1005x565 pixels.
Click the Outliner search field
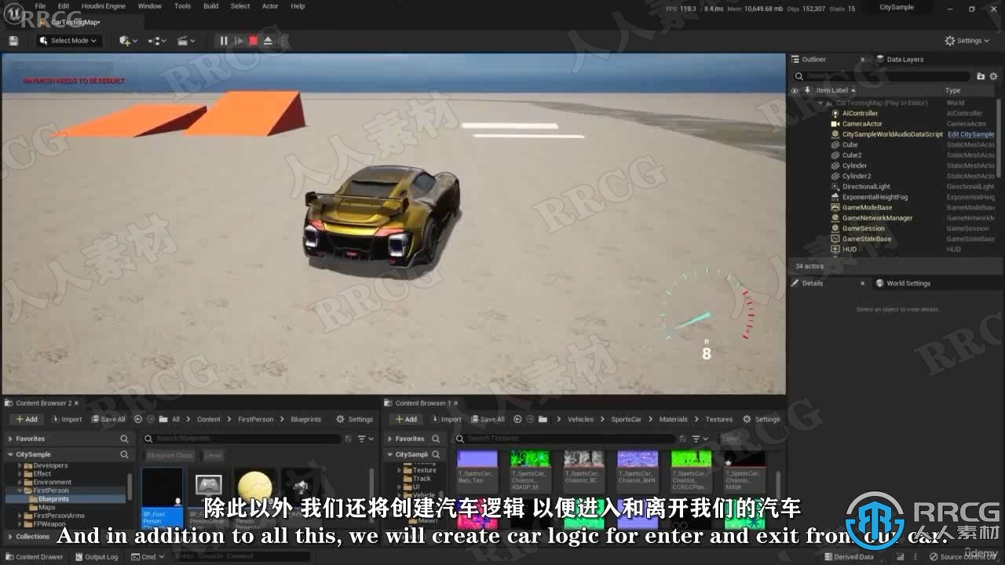coord(882,76)
